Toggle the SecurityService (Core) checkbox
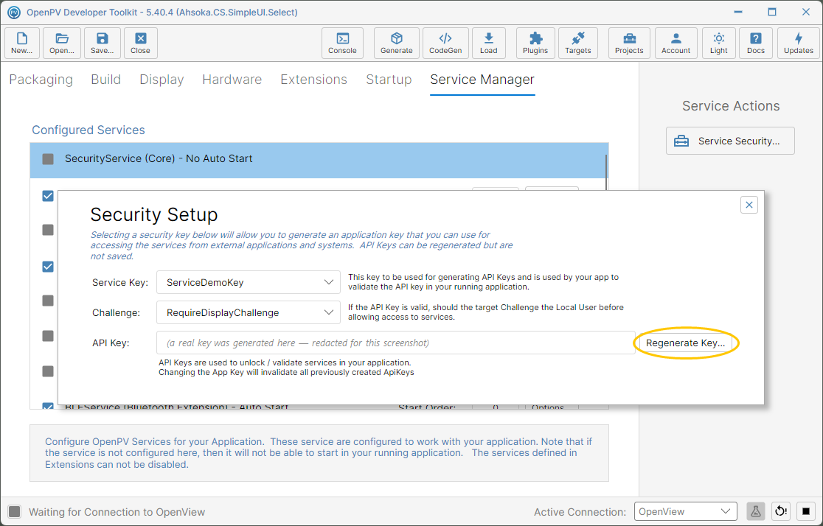This screenshot has height=526, width=823. click(x=48, y=159)
